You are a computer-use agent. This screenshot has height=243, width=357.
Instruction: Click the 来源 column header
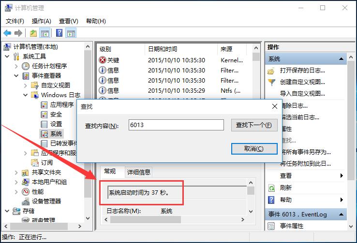(x=226, y=49)
